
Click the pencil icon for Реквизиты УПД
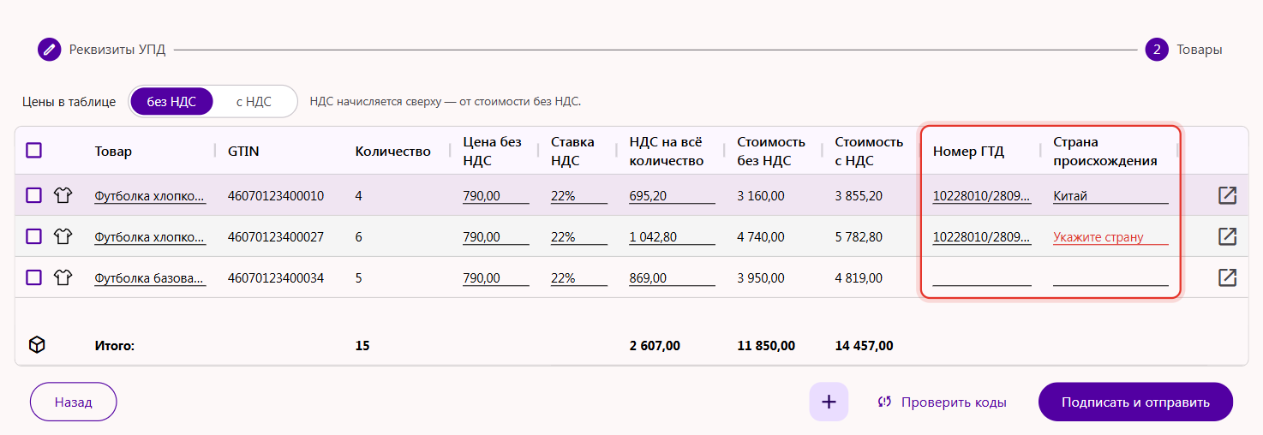(49, 50)
